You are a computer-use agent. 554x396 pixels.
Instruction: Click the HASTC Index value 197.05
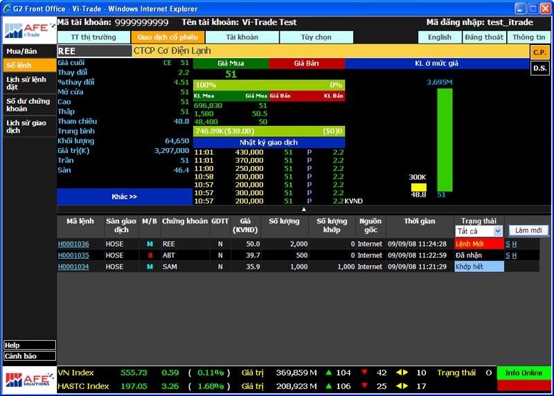click(x=134, y=386)
